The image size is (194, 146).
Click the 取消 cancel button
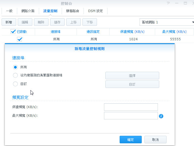tap(155, 140)
